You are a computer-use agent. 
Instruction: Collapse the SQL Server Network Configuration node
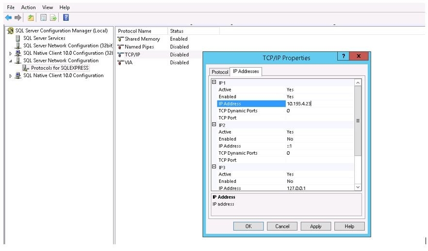[11, 61]
